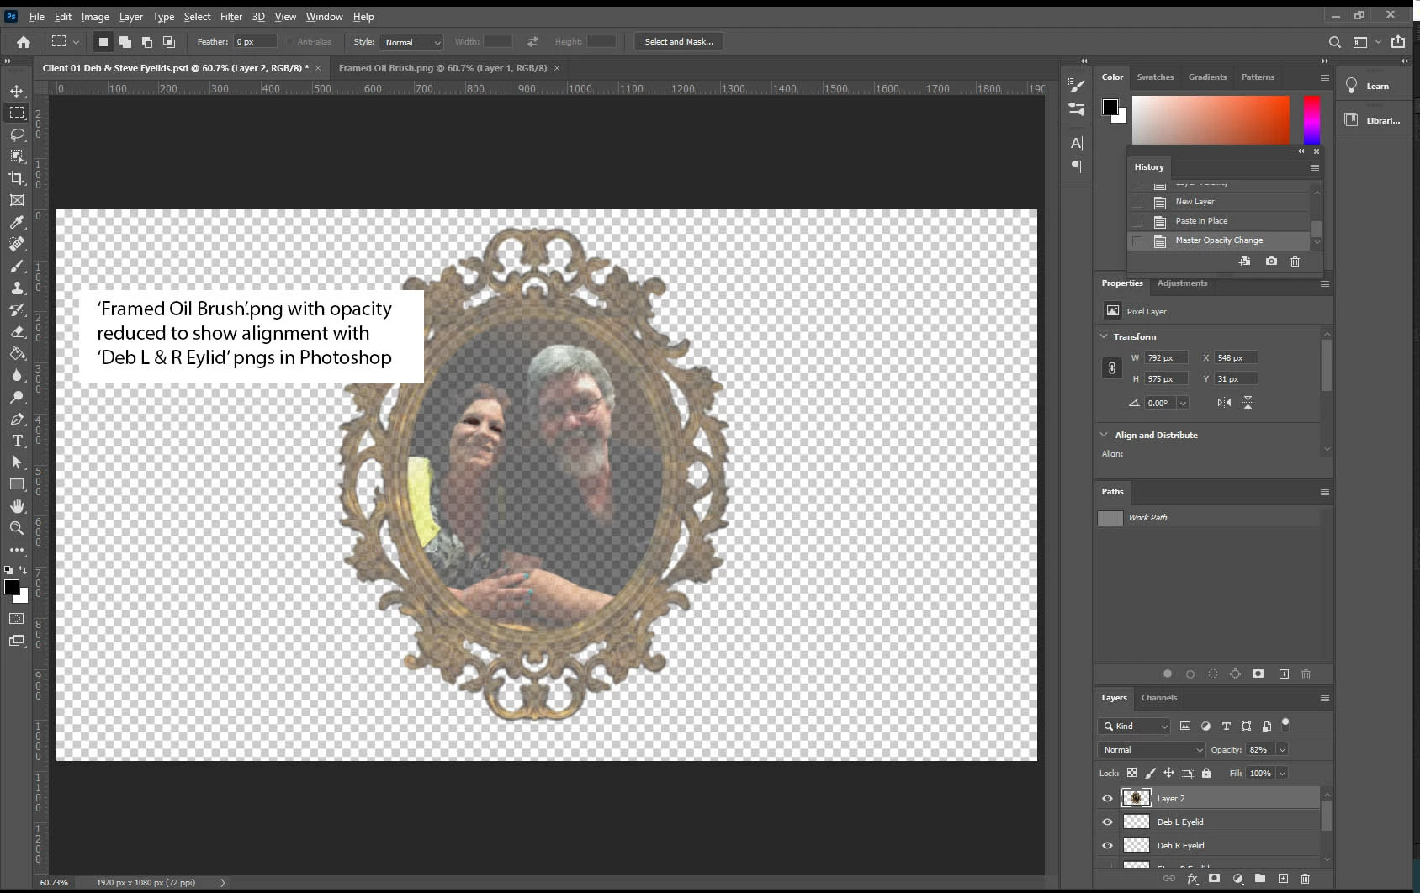The image size is (1420, 893).
Task: Select the Frame tool
Action: pos(17,200)
